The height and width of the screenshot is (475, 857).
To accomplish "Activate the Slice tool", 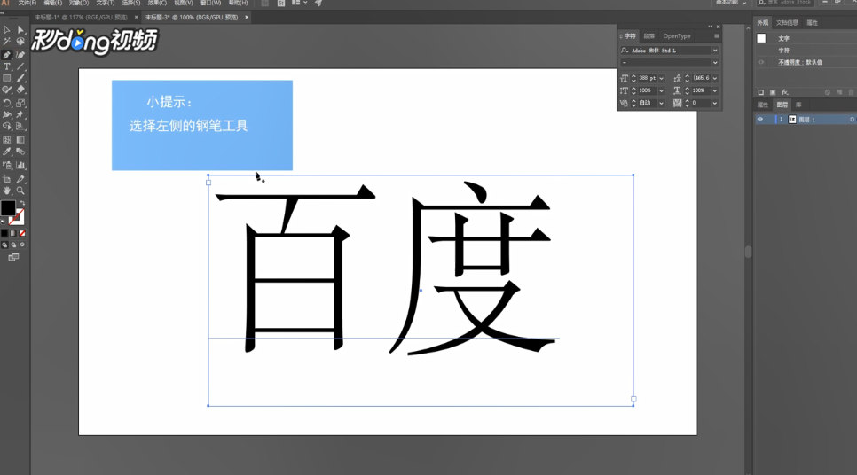I will (x=20, y=179).
